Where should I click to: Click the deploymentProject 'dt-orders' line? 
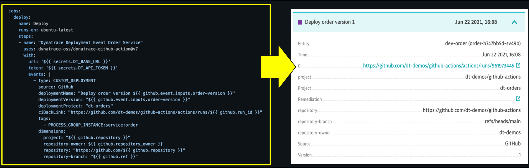75,106
